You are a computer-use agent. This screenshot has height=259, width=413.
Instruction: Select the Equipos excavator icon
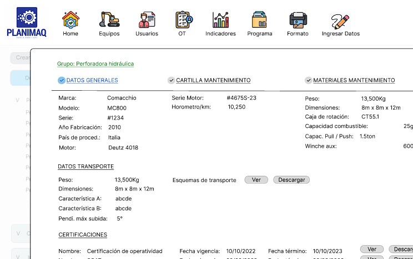pos(109,20)
